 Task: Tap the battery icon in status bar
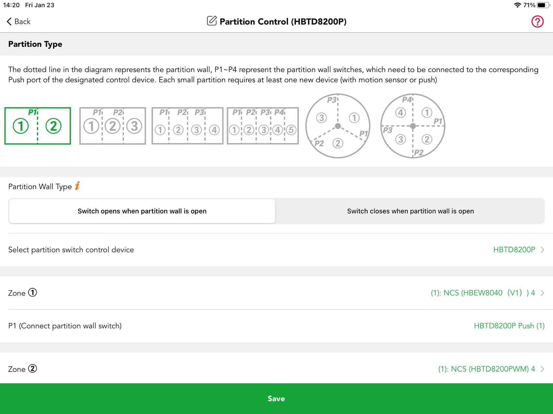pos(543,5)
